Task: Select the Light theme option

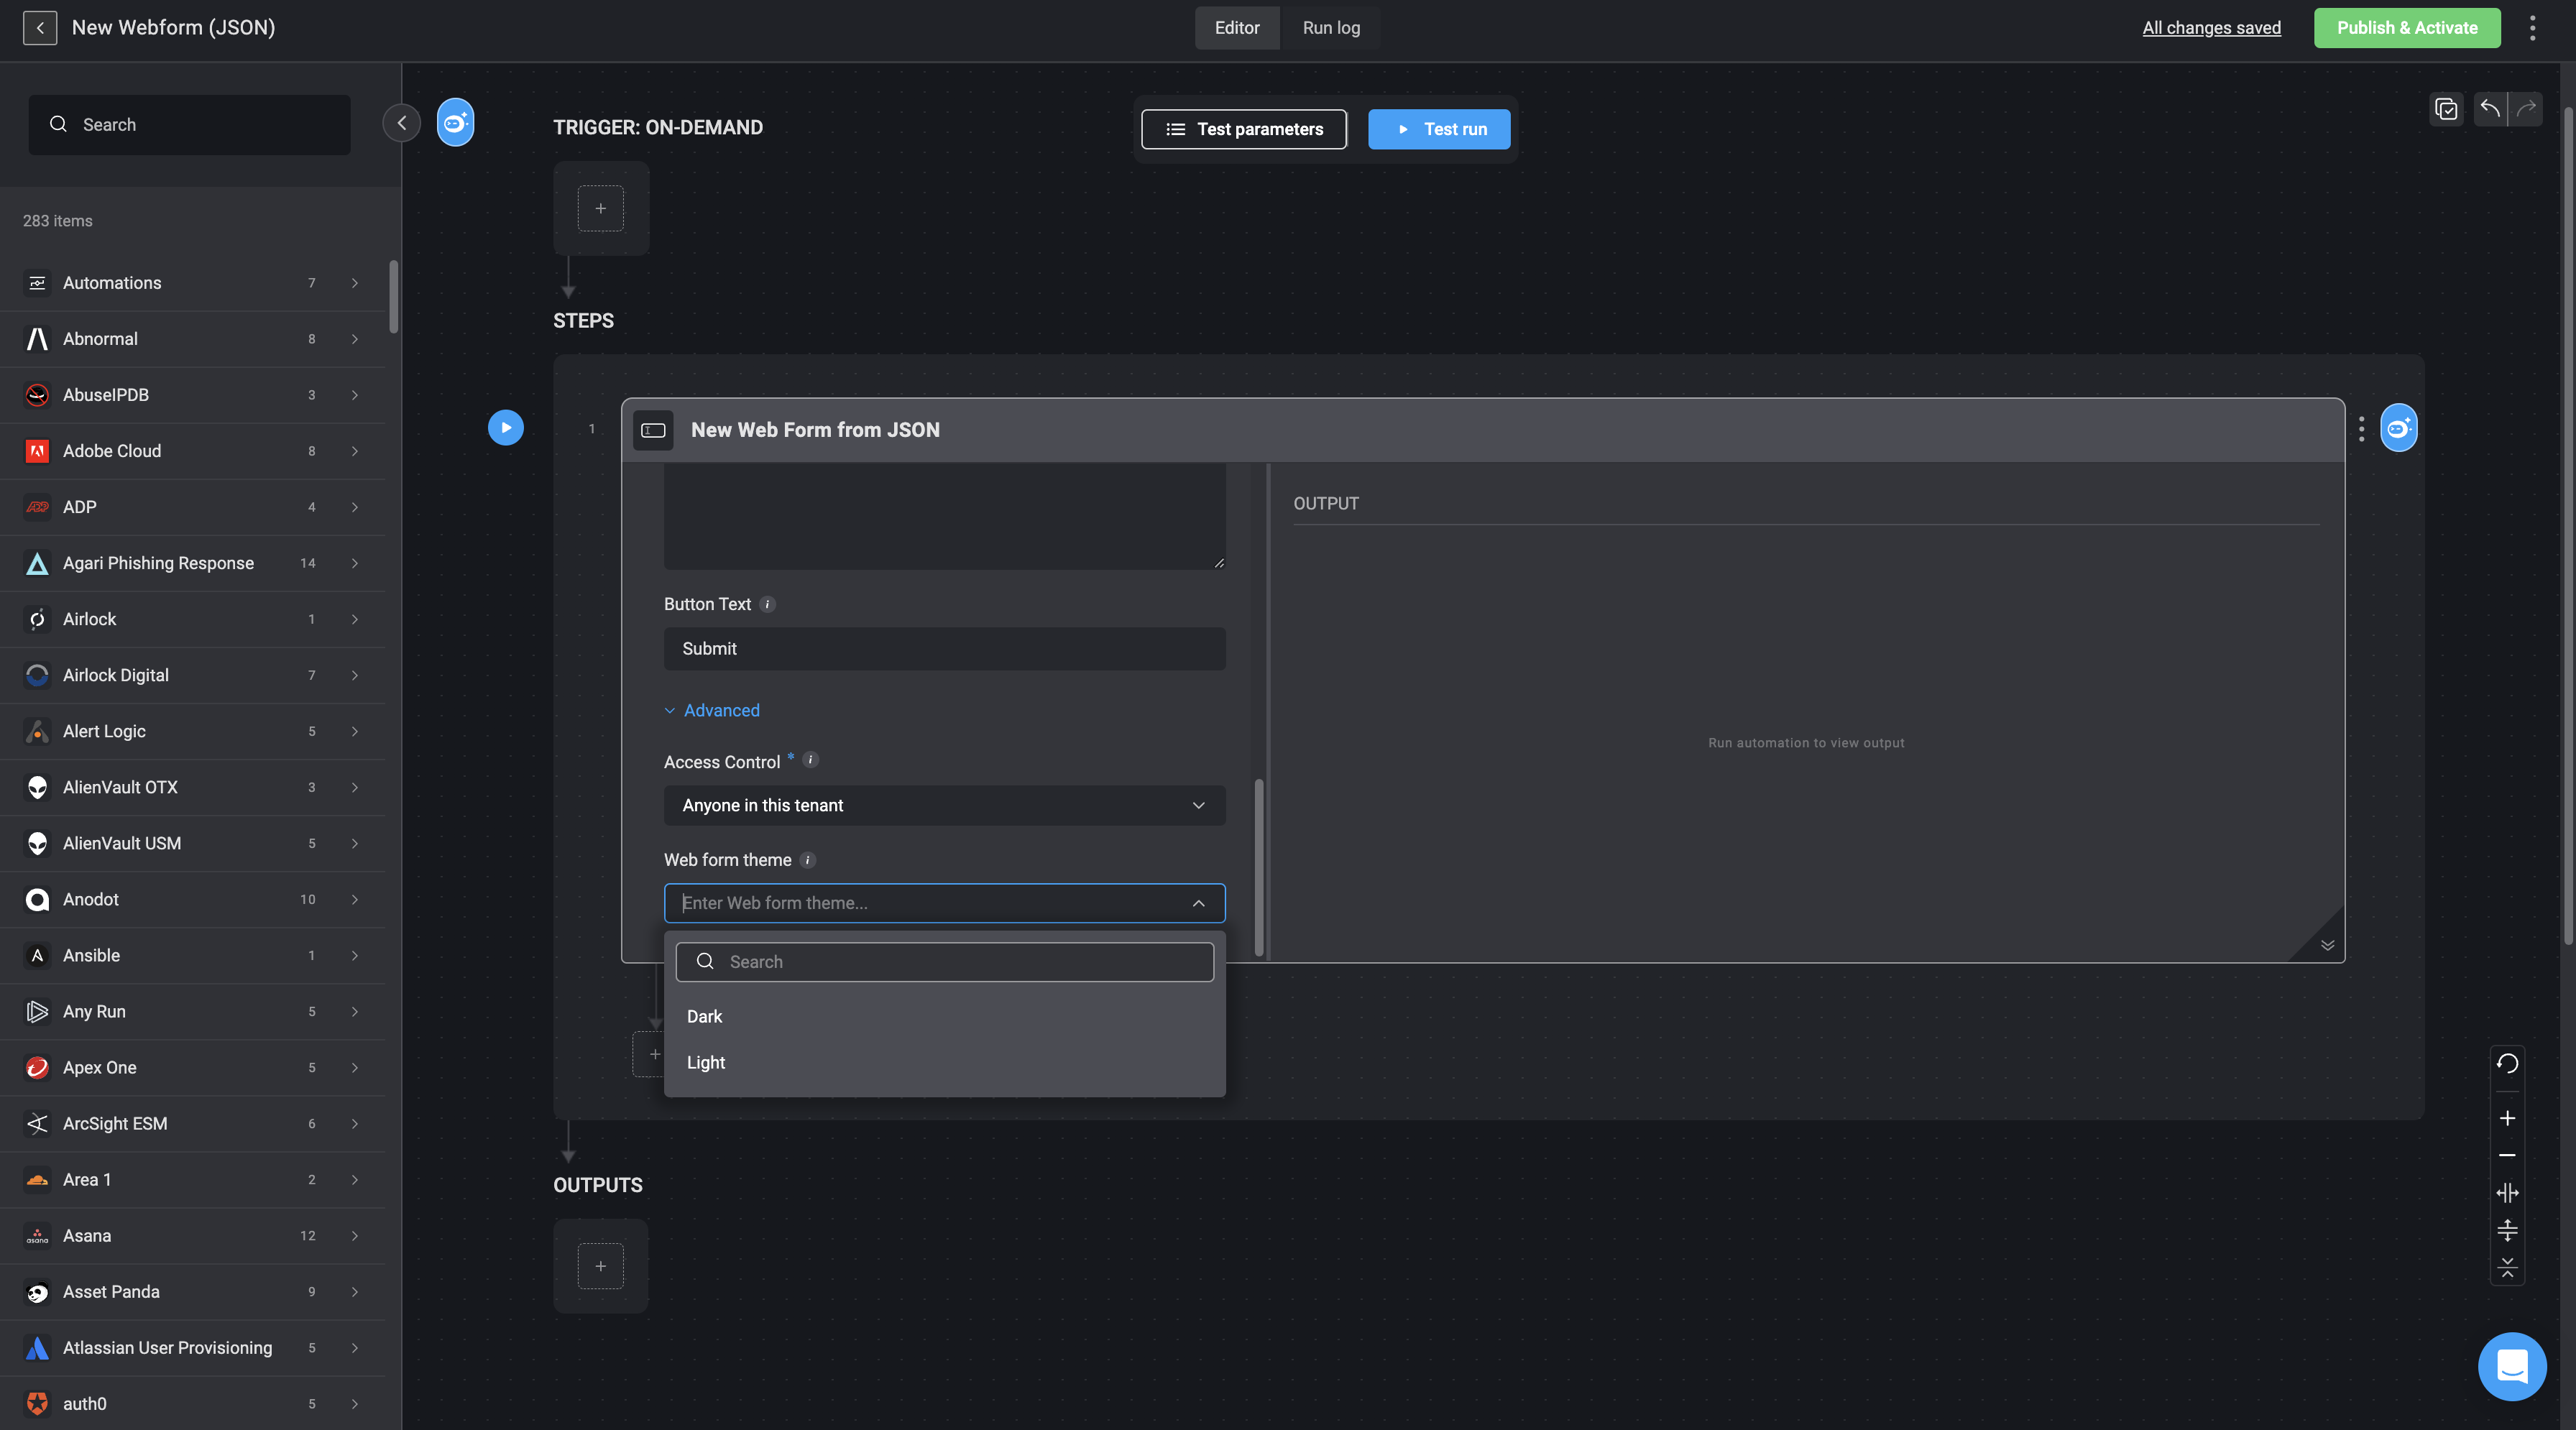Action: click(x=944, y=1062)
